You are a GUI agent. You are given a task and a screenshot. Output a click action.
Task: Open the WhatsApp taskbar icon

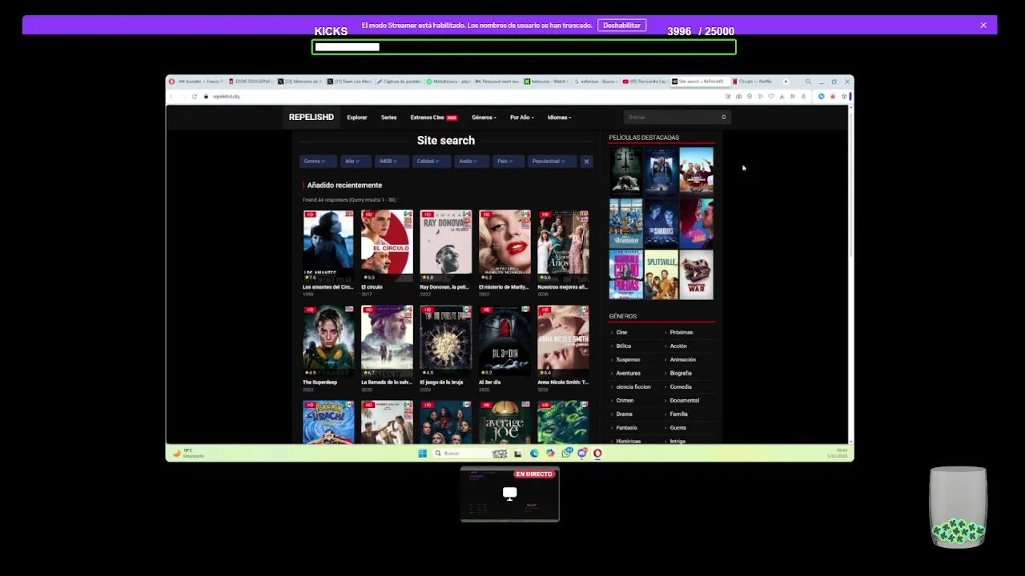567,454
